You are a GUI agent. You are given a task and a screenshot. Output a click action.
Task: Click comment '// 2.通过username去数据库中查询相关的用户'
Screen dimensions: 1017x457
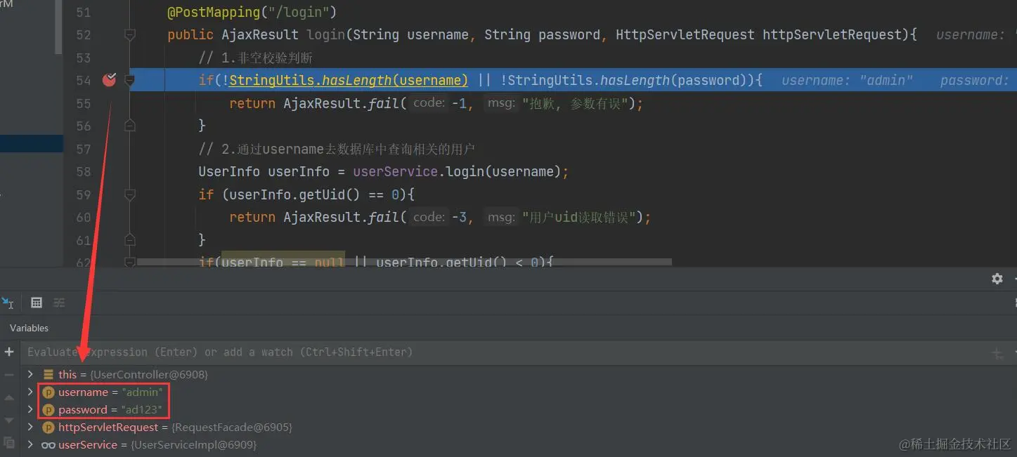[337, 149]
